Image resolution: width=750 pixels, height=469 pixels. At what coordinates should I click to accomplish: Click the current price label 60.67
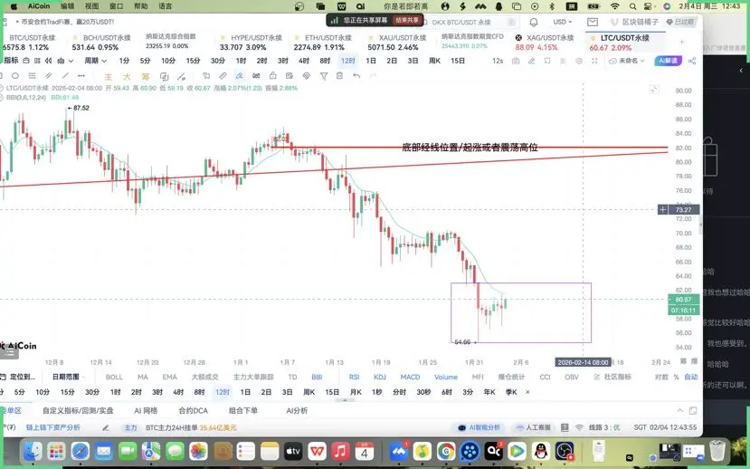click(x=684, y=300)
